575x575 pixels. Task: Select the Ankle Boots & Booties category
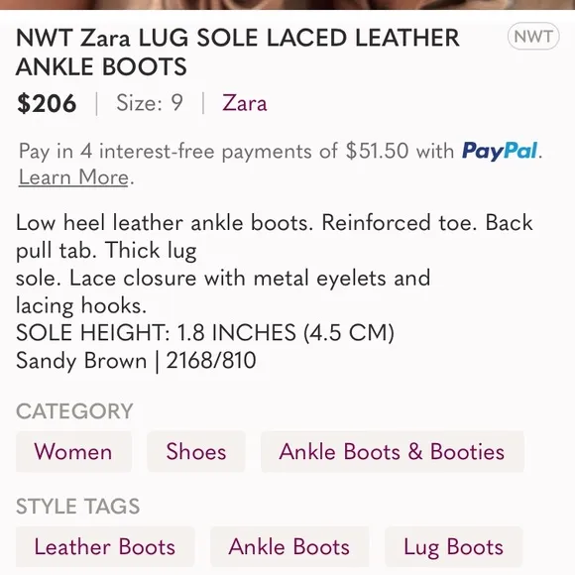click(392, 451)
